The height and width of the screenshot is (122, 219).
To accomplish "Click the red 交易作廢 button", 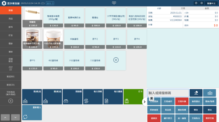I will (x=182, y=101).
